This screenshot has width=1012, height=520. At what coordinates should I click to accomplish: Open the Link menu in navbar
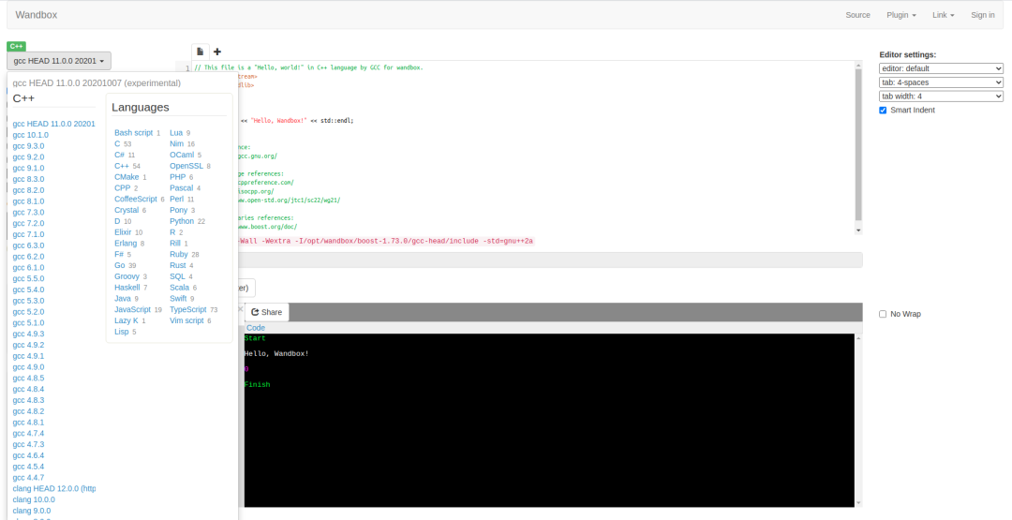943,15
